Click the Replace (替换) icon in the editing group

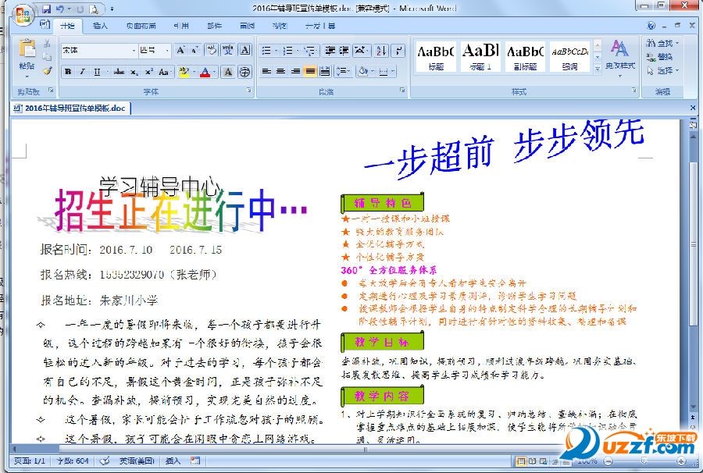coord(662,56)
